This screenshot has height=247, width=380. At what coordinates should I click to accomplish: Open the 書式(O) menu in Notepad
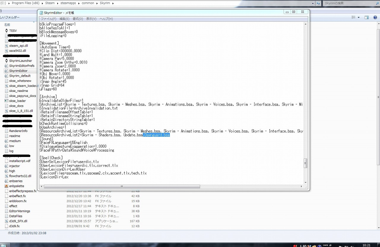click(x=78, y=19)
